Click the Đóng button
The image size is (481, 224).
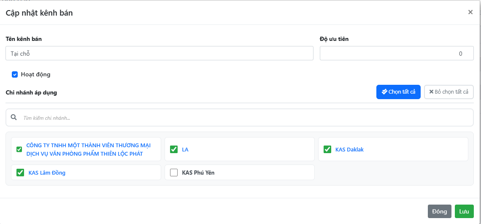tap(439, 211)
